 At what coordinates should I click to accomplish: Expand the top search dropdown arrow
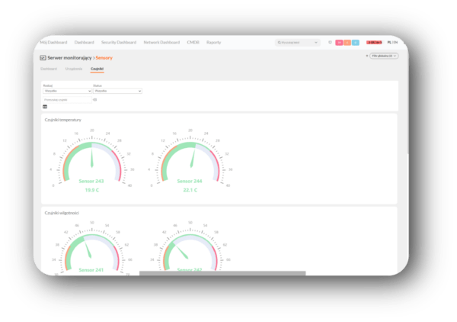click(x=316, y=43)
